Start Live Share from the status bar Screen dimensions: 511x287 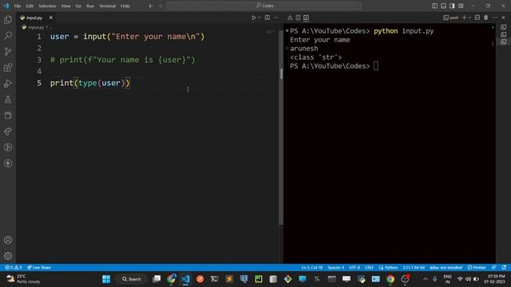(39, 268)
